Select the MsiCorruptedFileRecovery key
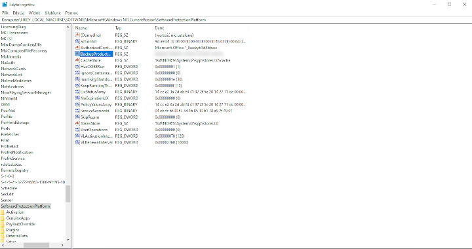Image resolution: width=472 pixels, height=249 pixels. 24,51
